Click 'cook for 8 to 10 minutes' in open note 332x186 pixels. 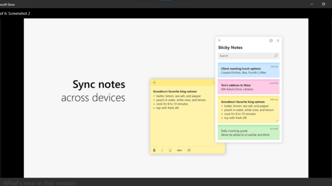point(172,104)
